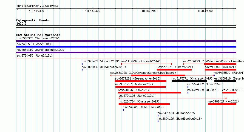
Task: Click the blue nsv548358 variant bar
Action: point(126,47)
